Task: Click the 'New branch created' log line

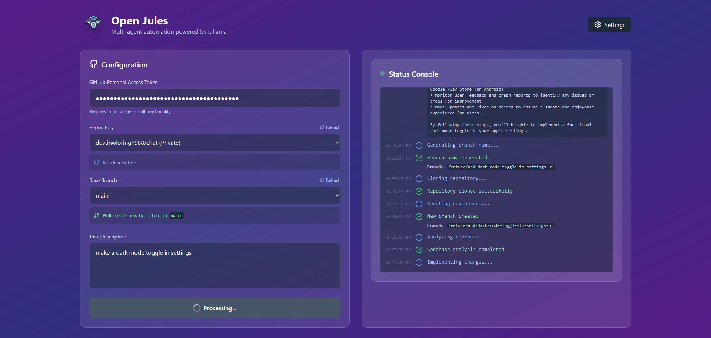Action: [x=453, y=216]
